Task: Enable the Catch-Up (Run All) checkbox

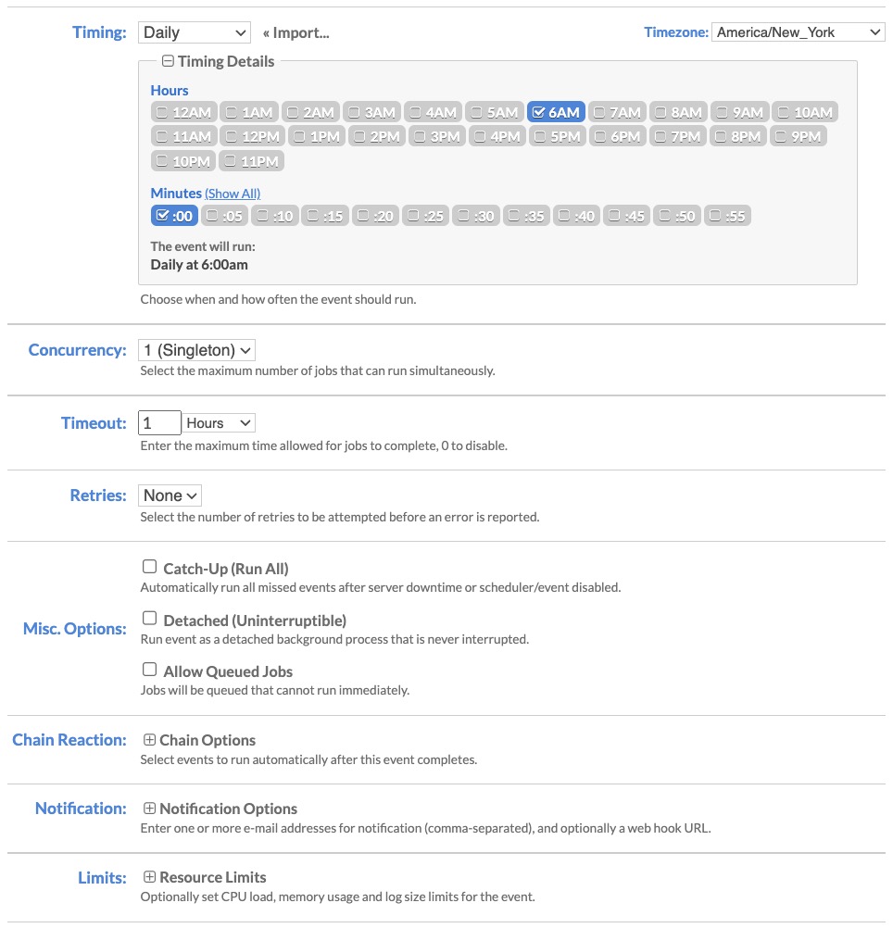Action: tap(149, 567)
